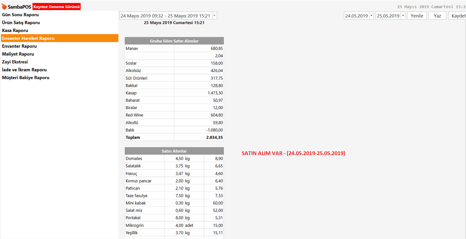Open Gün Sonu Raporu report

20,15
